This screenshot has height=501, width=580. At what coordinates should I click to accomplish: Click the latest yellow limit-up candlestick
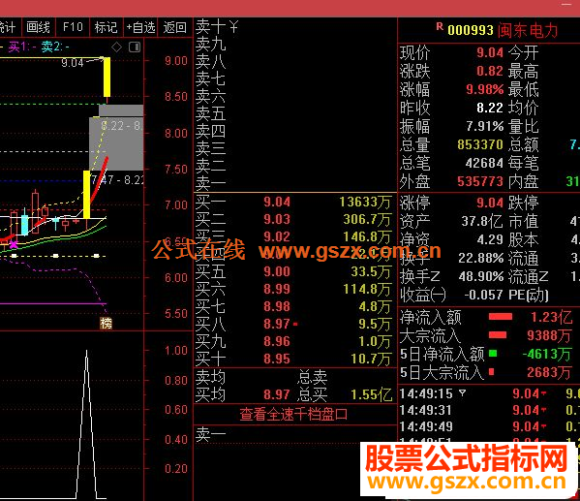point(107,77)
